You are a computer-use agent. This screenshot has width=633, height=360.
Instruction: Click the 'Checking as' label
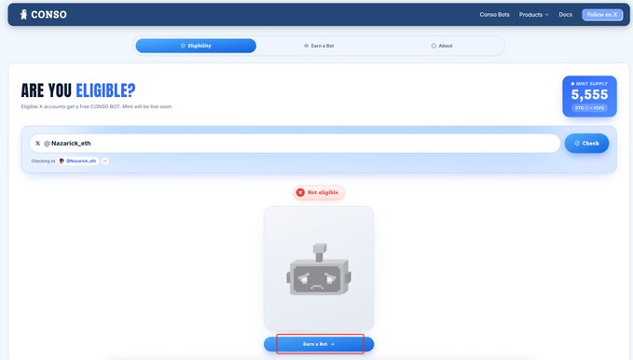tap(43, 161)
